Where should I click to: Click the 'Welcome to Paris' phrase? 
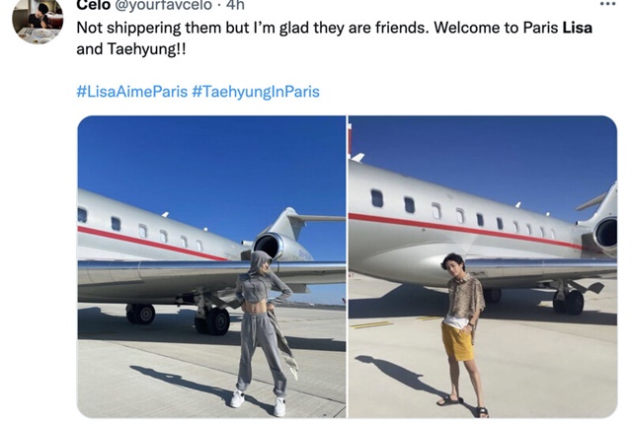(x=496, y=28)
